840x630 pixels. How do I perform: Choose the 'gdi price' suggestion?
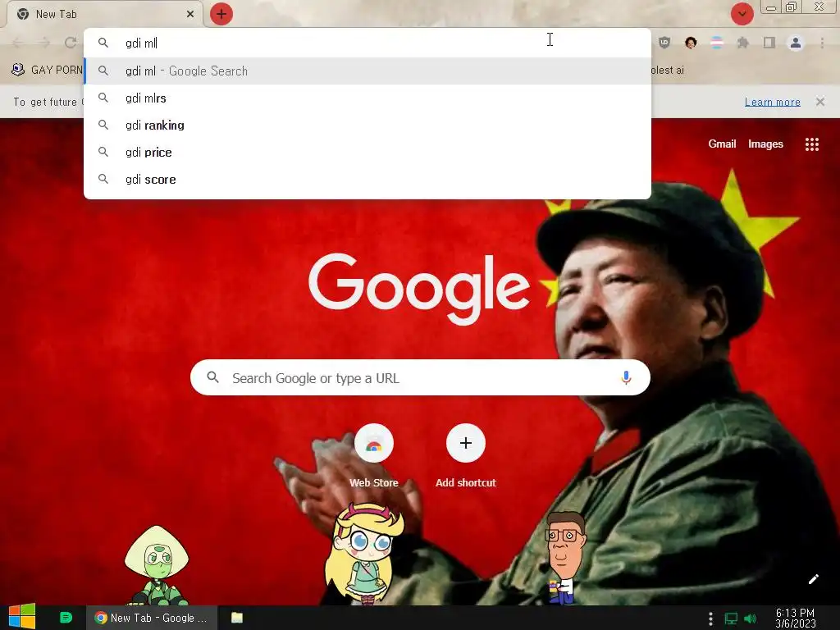[367, 152]
